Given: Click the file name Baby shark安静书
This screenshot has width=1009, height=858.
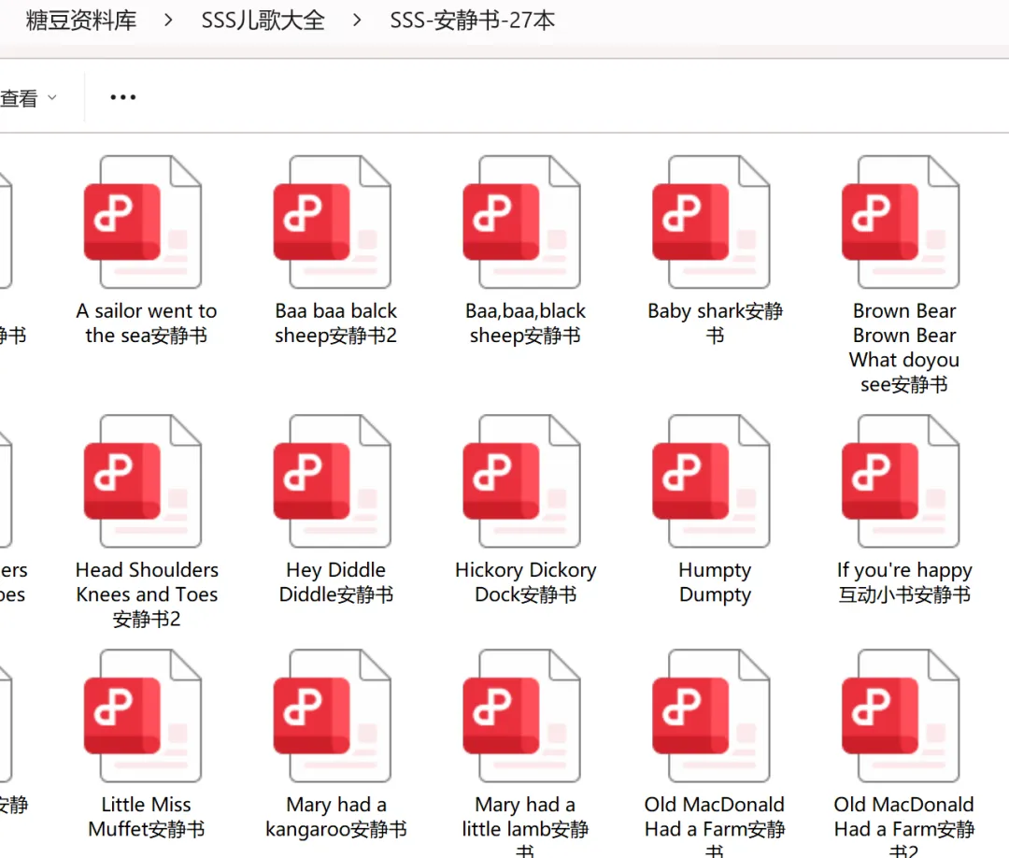Looking at the screenshot, I should (x=715, y=323).
